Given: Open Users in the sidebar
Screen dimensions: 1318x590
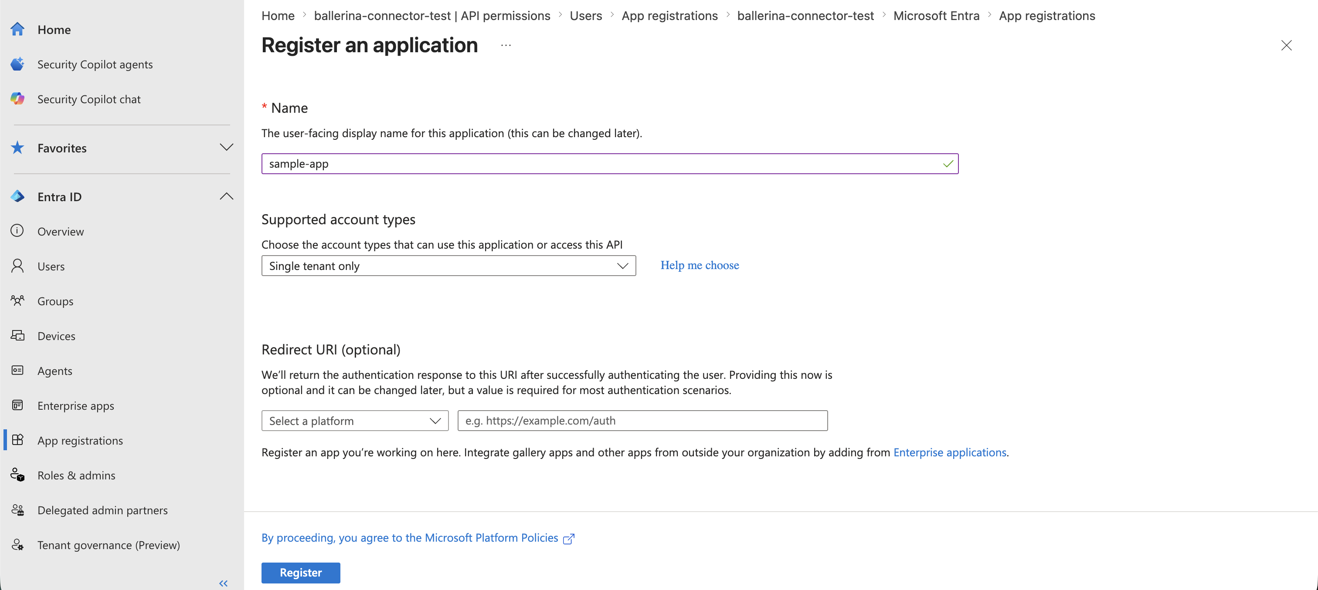Looking at the screenshot, I should (51, 266).
